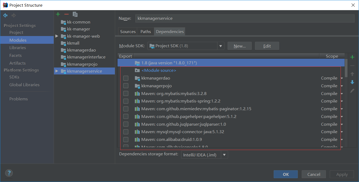Open help with question mark icon
359x182 pixels.
pos(9,173)
